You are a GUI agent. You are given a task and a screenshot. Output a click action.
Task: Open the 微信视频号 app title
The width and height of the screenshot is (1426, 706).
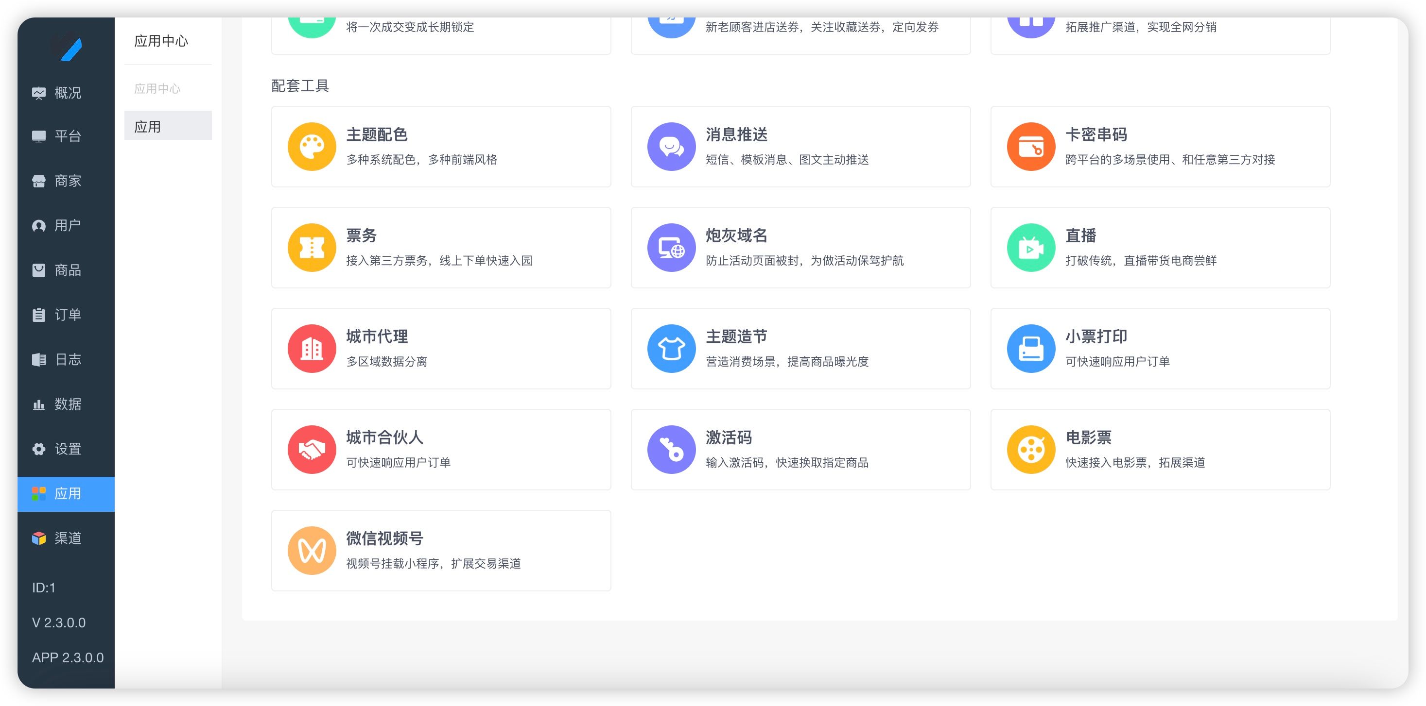[x=385, y=538]
